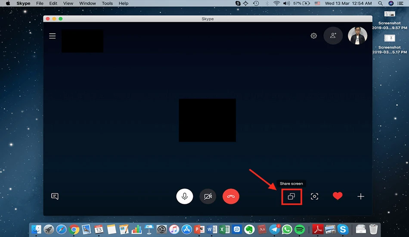Send a heart reaction
409x237 pixels.
[x=338, y=196]
